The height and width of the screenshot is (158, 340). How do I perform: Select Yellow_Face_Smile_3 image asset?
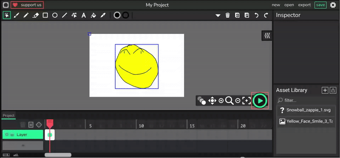[306, 121]
